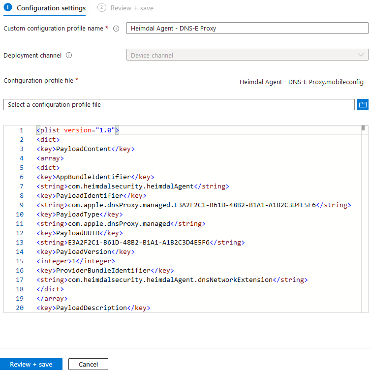Click com.heimdalsecurity.heimdalAgent string on line 7
Image resolution: width=371 pixels, height=372 pixels.
pos(132,186)
